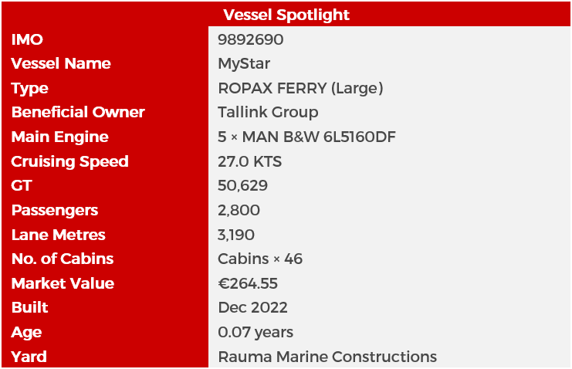Click the Rauma Marine Constructions yard
This screenshot has height=369, width=572.
pyautogui.click(x=327, y=357)
